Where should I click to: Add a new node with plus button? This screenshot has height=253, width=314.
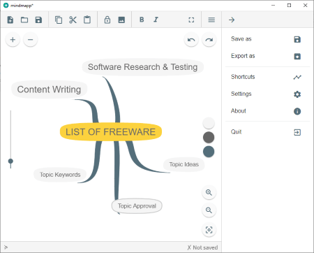click(13, 40)
